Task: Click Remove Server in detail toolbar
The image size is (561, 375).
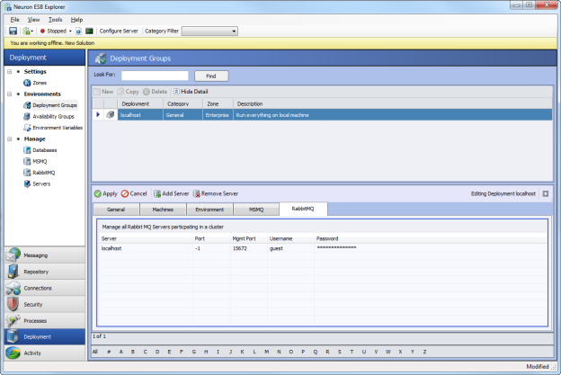Action: (216, 193)
